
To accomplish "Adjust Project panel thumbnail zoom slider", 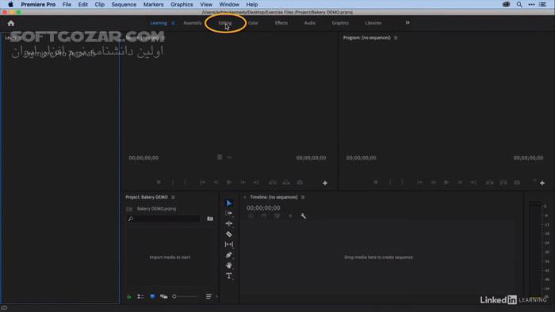I will (185, 296).
